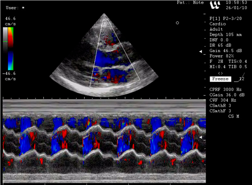Click the grayscale bar green baseline marker
The height and width of the screenshot is (185, 252).
[5, 42]
